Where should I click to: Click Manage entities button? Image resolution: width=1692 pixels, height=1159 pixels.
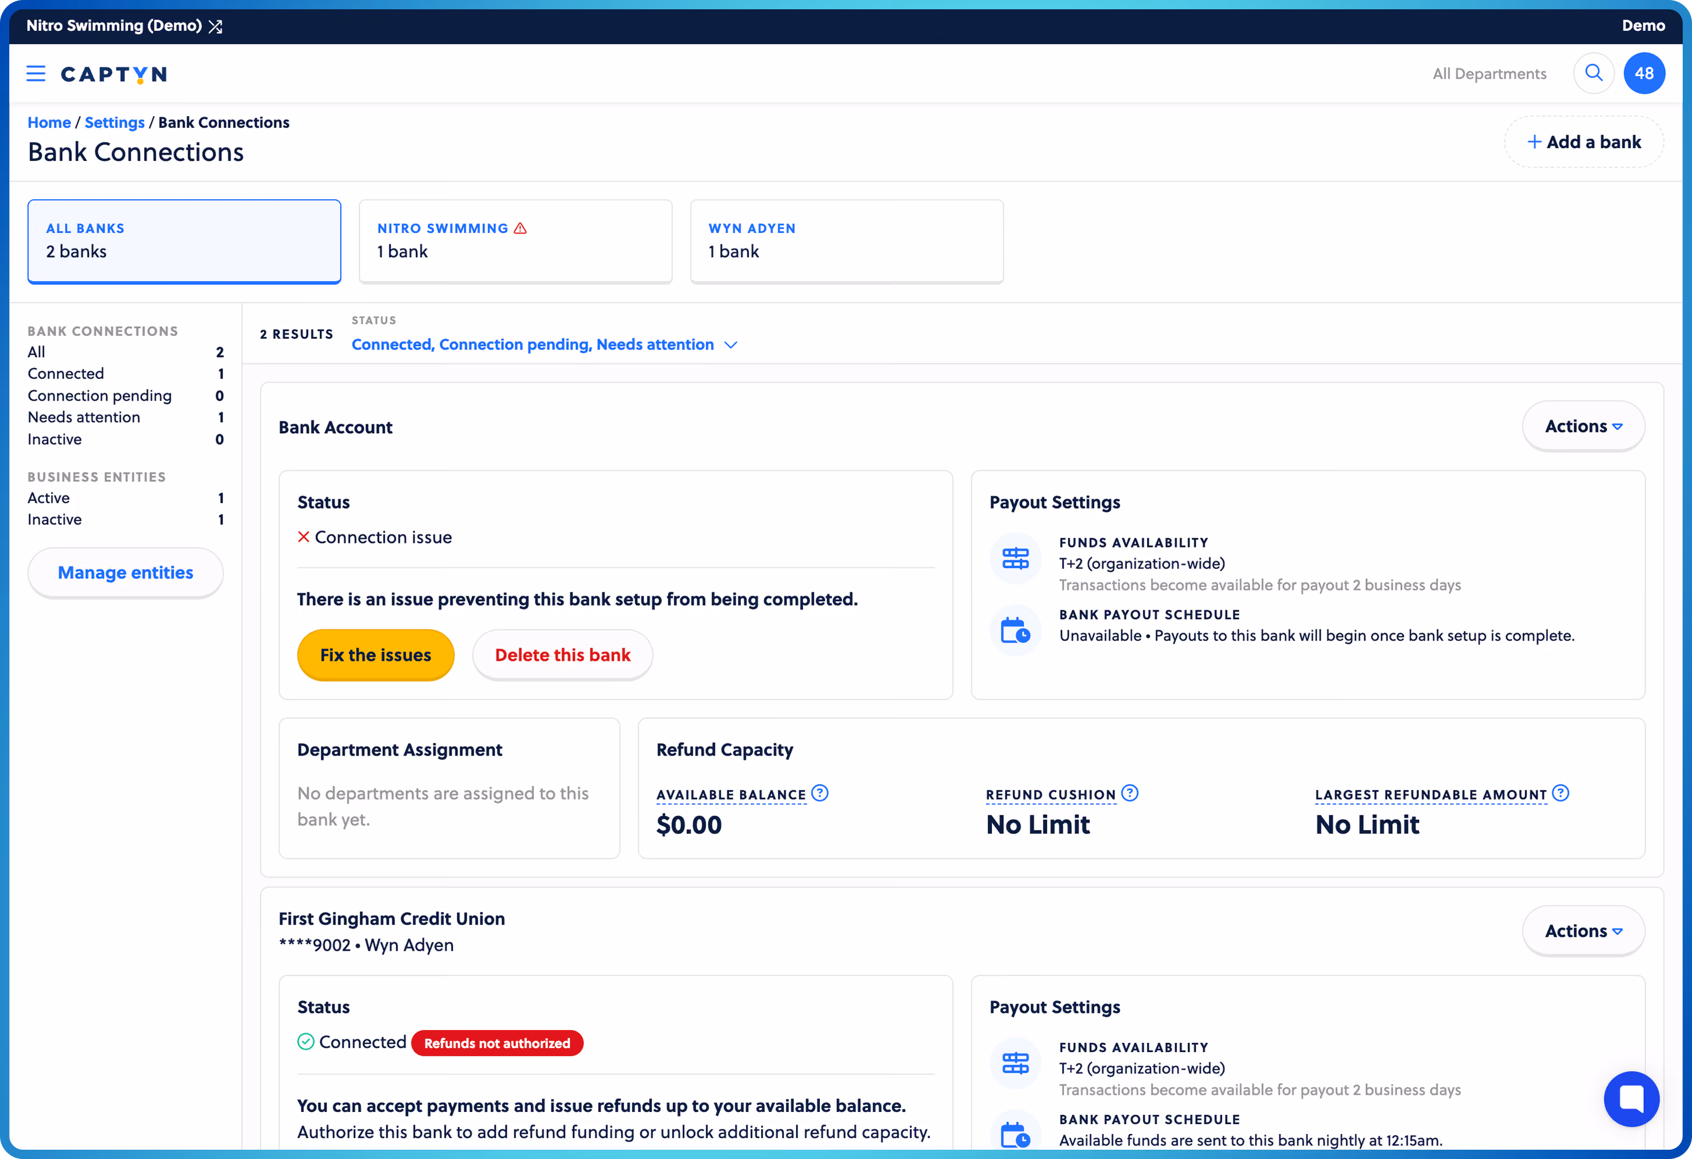click(126, 573)
